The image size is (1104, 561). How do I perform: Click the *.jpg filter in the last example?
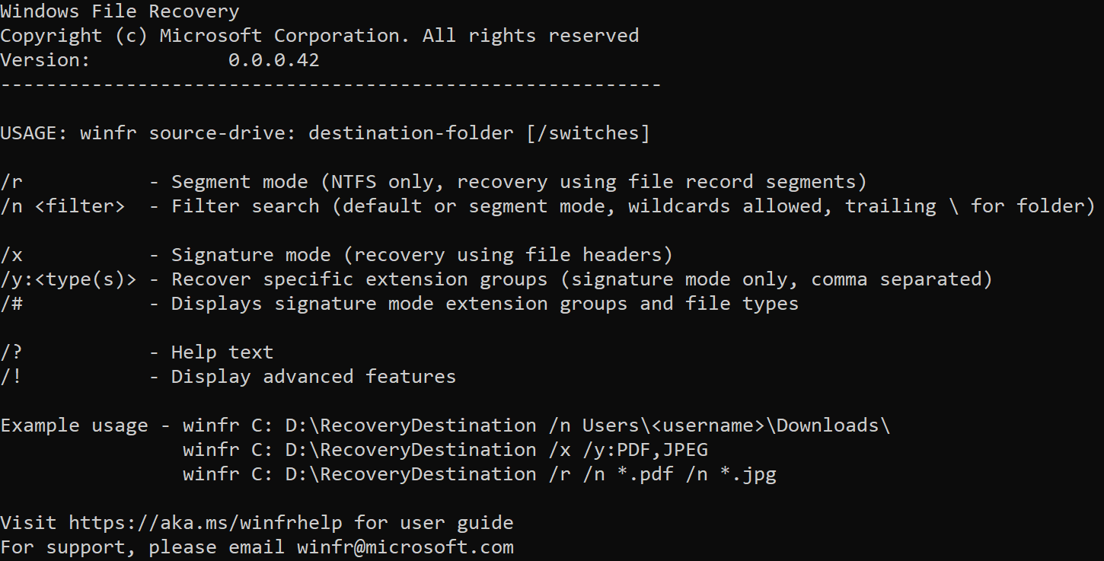pos(748,474)
